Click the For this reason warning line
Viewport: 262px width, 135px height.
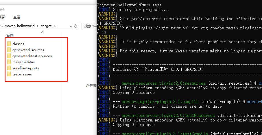(x=180, y=51)
